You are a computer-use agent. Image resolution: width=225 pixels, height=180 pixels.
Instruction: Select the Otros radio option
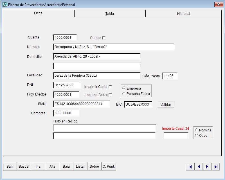(196, 135)
